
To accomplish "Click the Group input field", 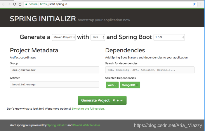I will [54, 70].
